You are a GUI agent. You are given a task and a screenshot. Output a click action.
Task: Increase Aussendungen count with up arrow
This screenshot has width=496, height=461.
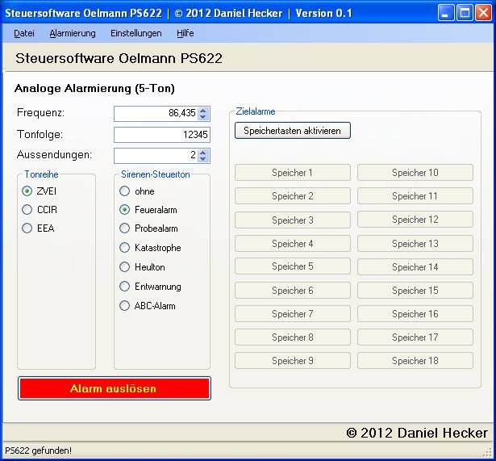(x=203, y=152)
